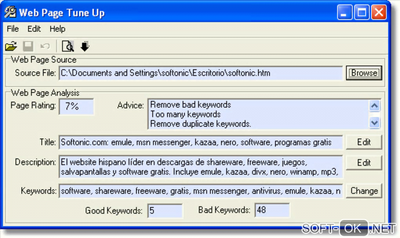Open file using the folder toolbar icon
400x238 pixels.
click(x=11, y=46)
